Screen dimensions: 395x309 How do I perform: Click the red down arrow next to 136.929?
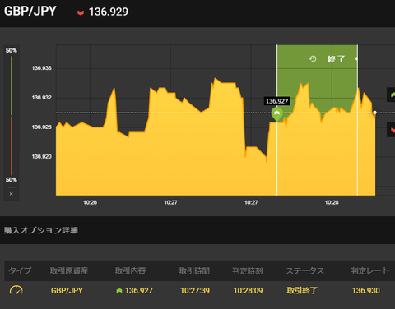tap(81, 12)
